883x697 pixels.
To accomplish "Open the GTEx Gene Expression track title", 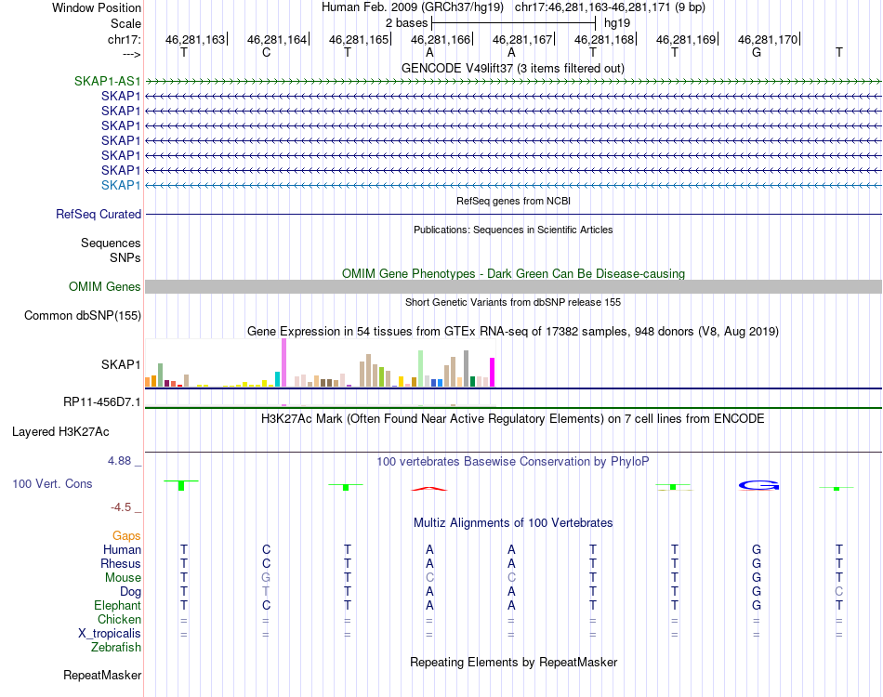I will tap(513, 331).
